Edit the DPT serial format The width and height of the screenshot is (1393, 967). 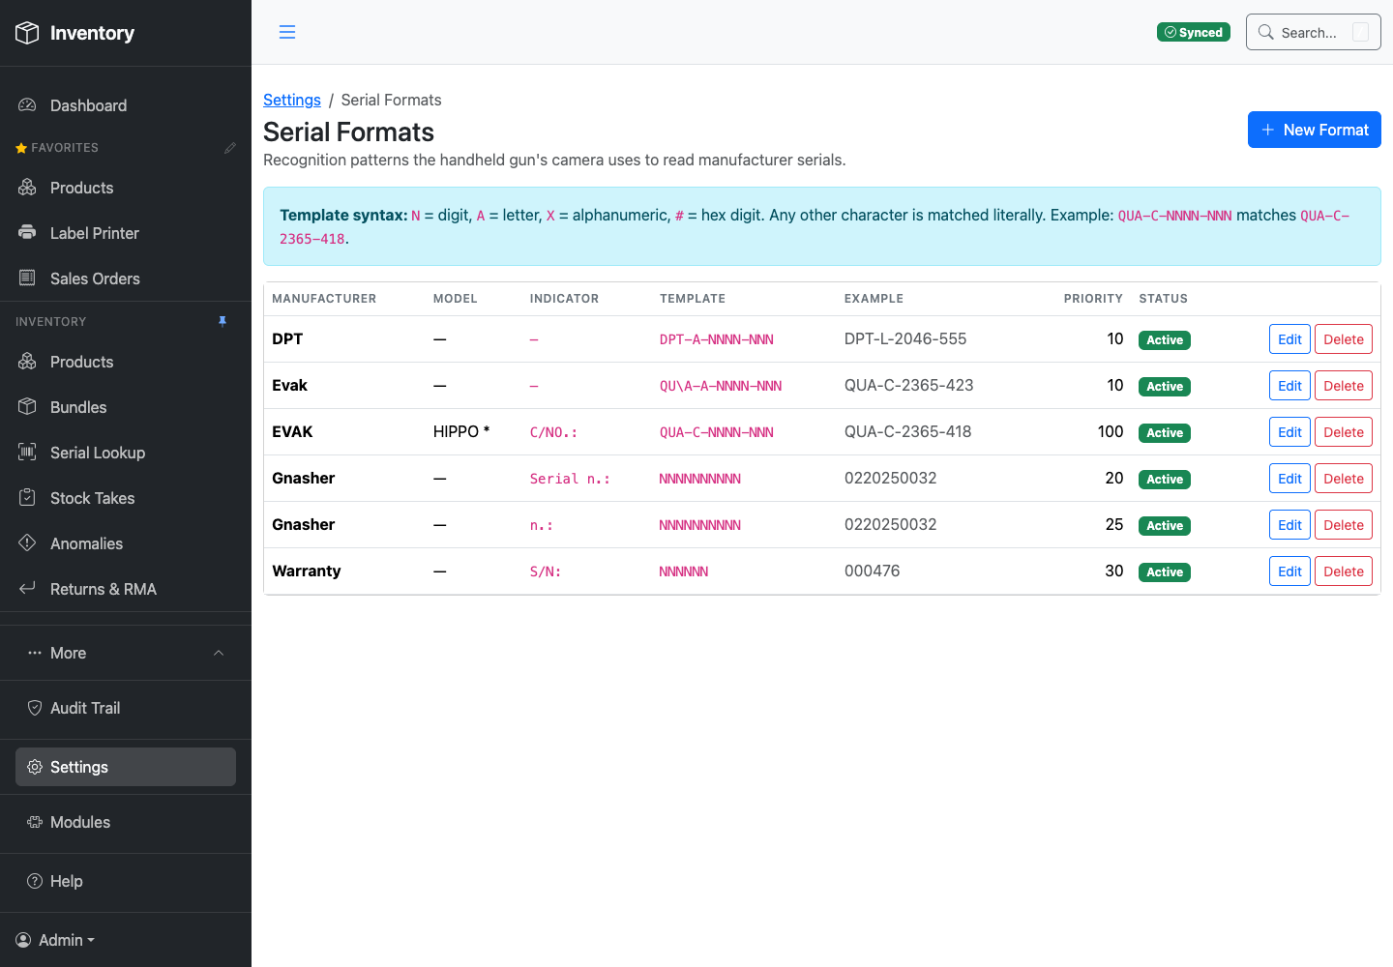point(1289,339)
